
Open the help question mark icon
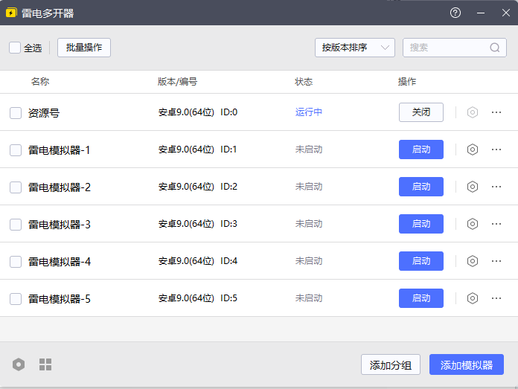tap(455, 13)
